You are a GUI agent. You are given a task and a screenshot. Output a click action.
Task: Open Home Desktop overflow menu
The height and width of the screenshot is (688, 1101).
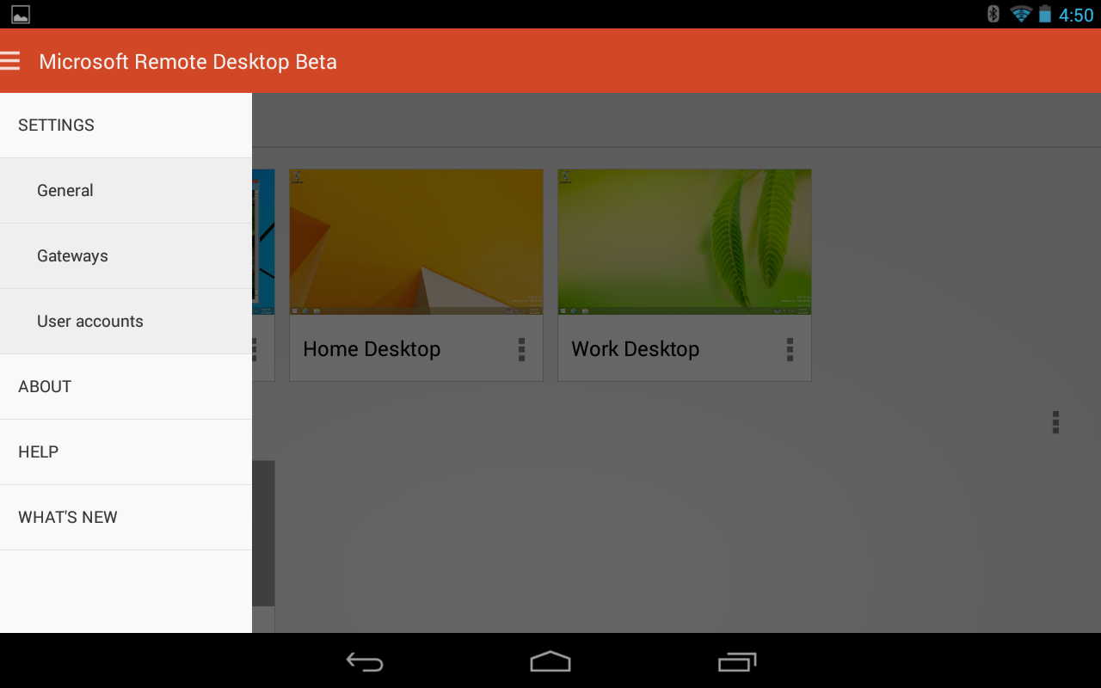pos(521,349)
